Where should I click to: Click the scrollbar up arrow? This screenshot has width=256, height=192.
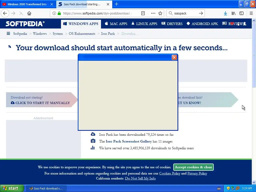pyautogui.click(x=254, y=20)
